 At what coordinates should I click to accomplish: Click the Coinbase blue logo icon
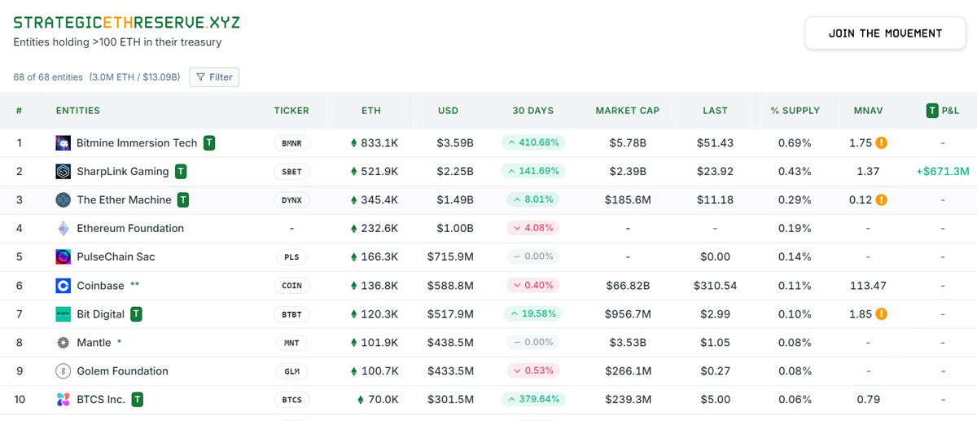[x=63, y=286]
